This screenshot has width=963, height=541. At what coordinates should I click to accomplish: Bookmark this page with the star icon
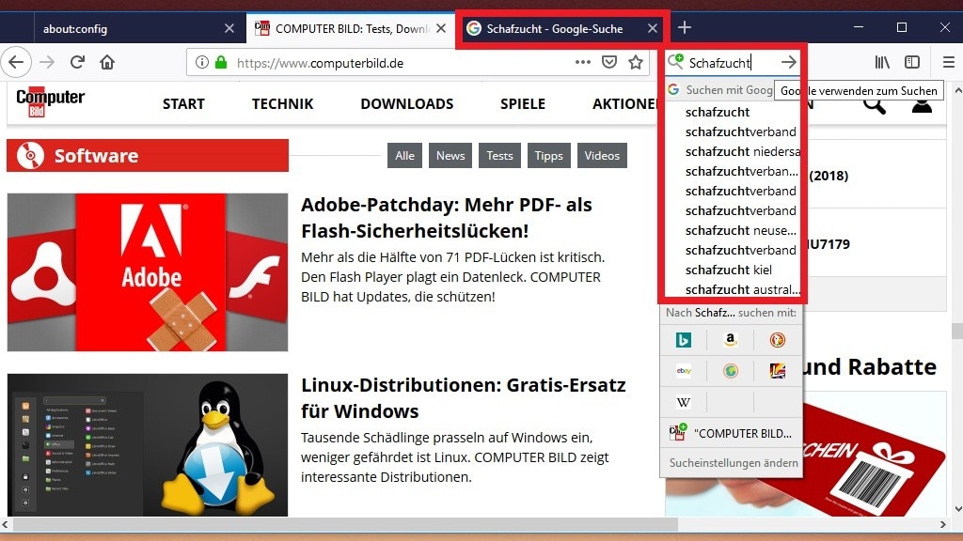tap(636, 62)
